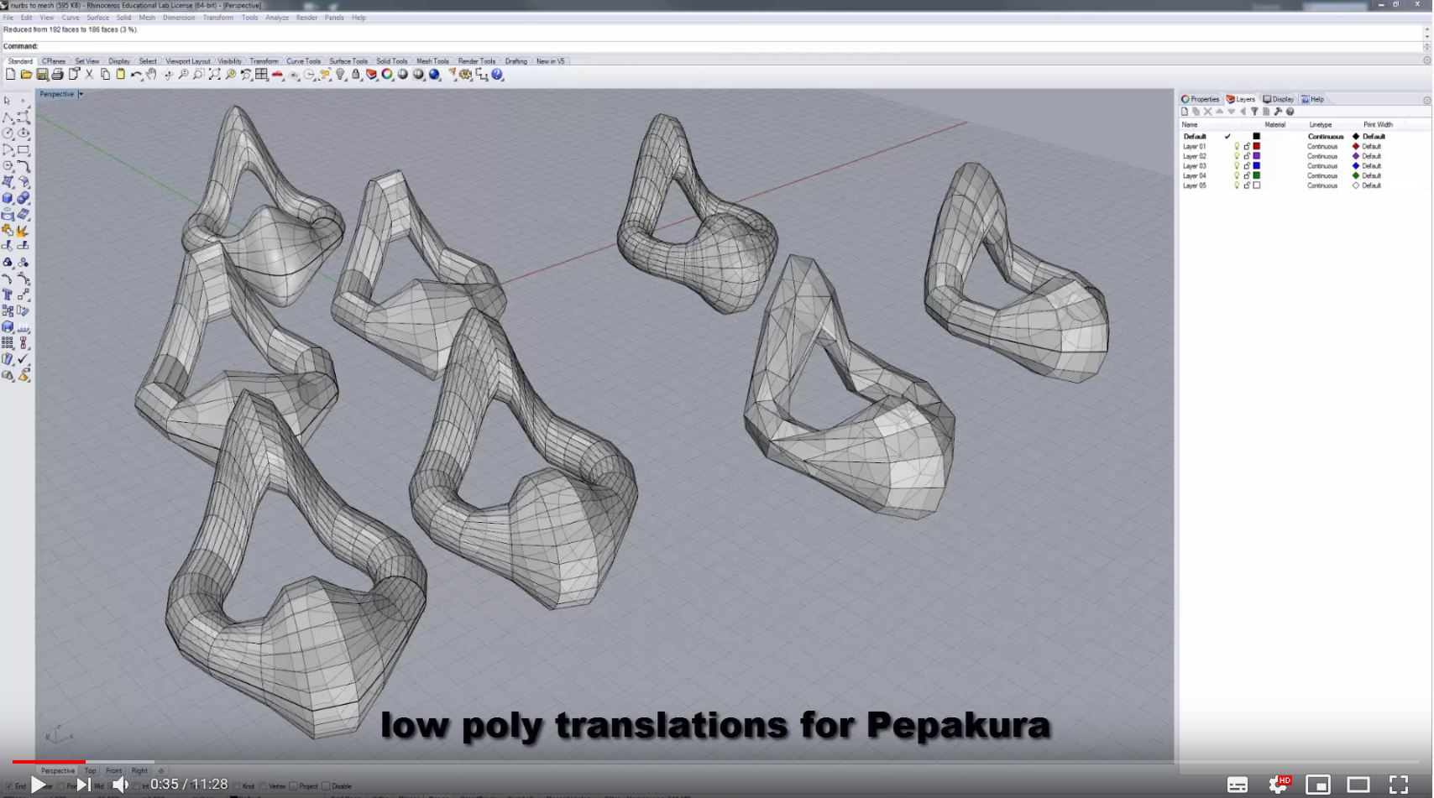Open the Linetype dropdown for Layer 01

1323,146
